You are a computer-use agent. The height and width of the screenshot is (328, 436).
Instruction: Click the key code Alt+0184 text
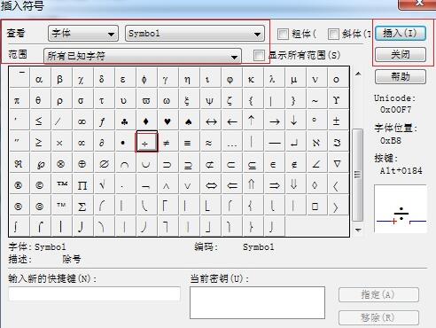pyautogui.click(x=401, y=170)
